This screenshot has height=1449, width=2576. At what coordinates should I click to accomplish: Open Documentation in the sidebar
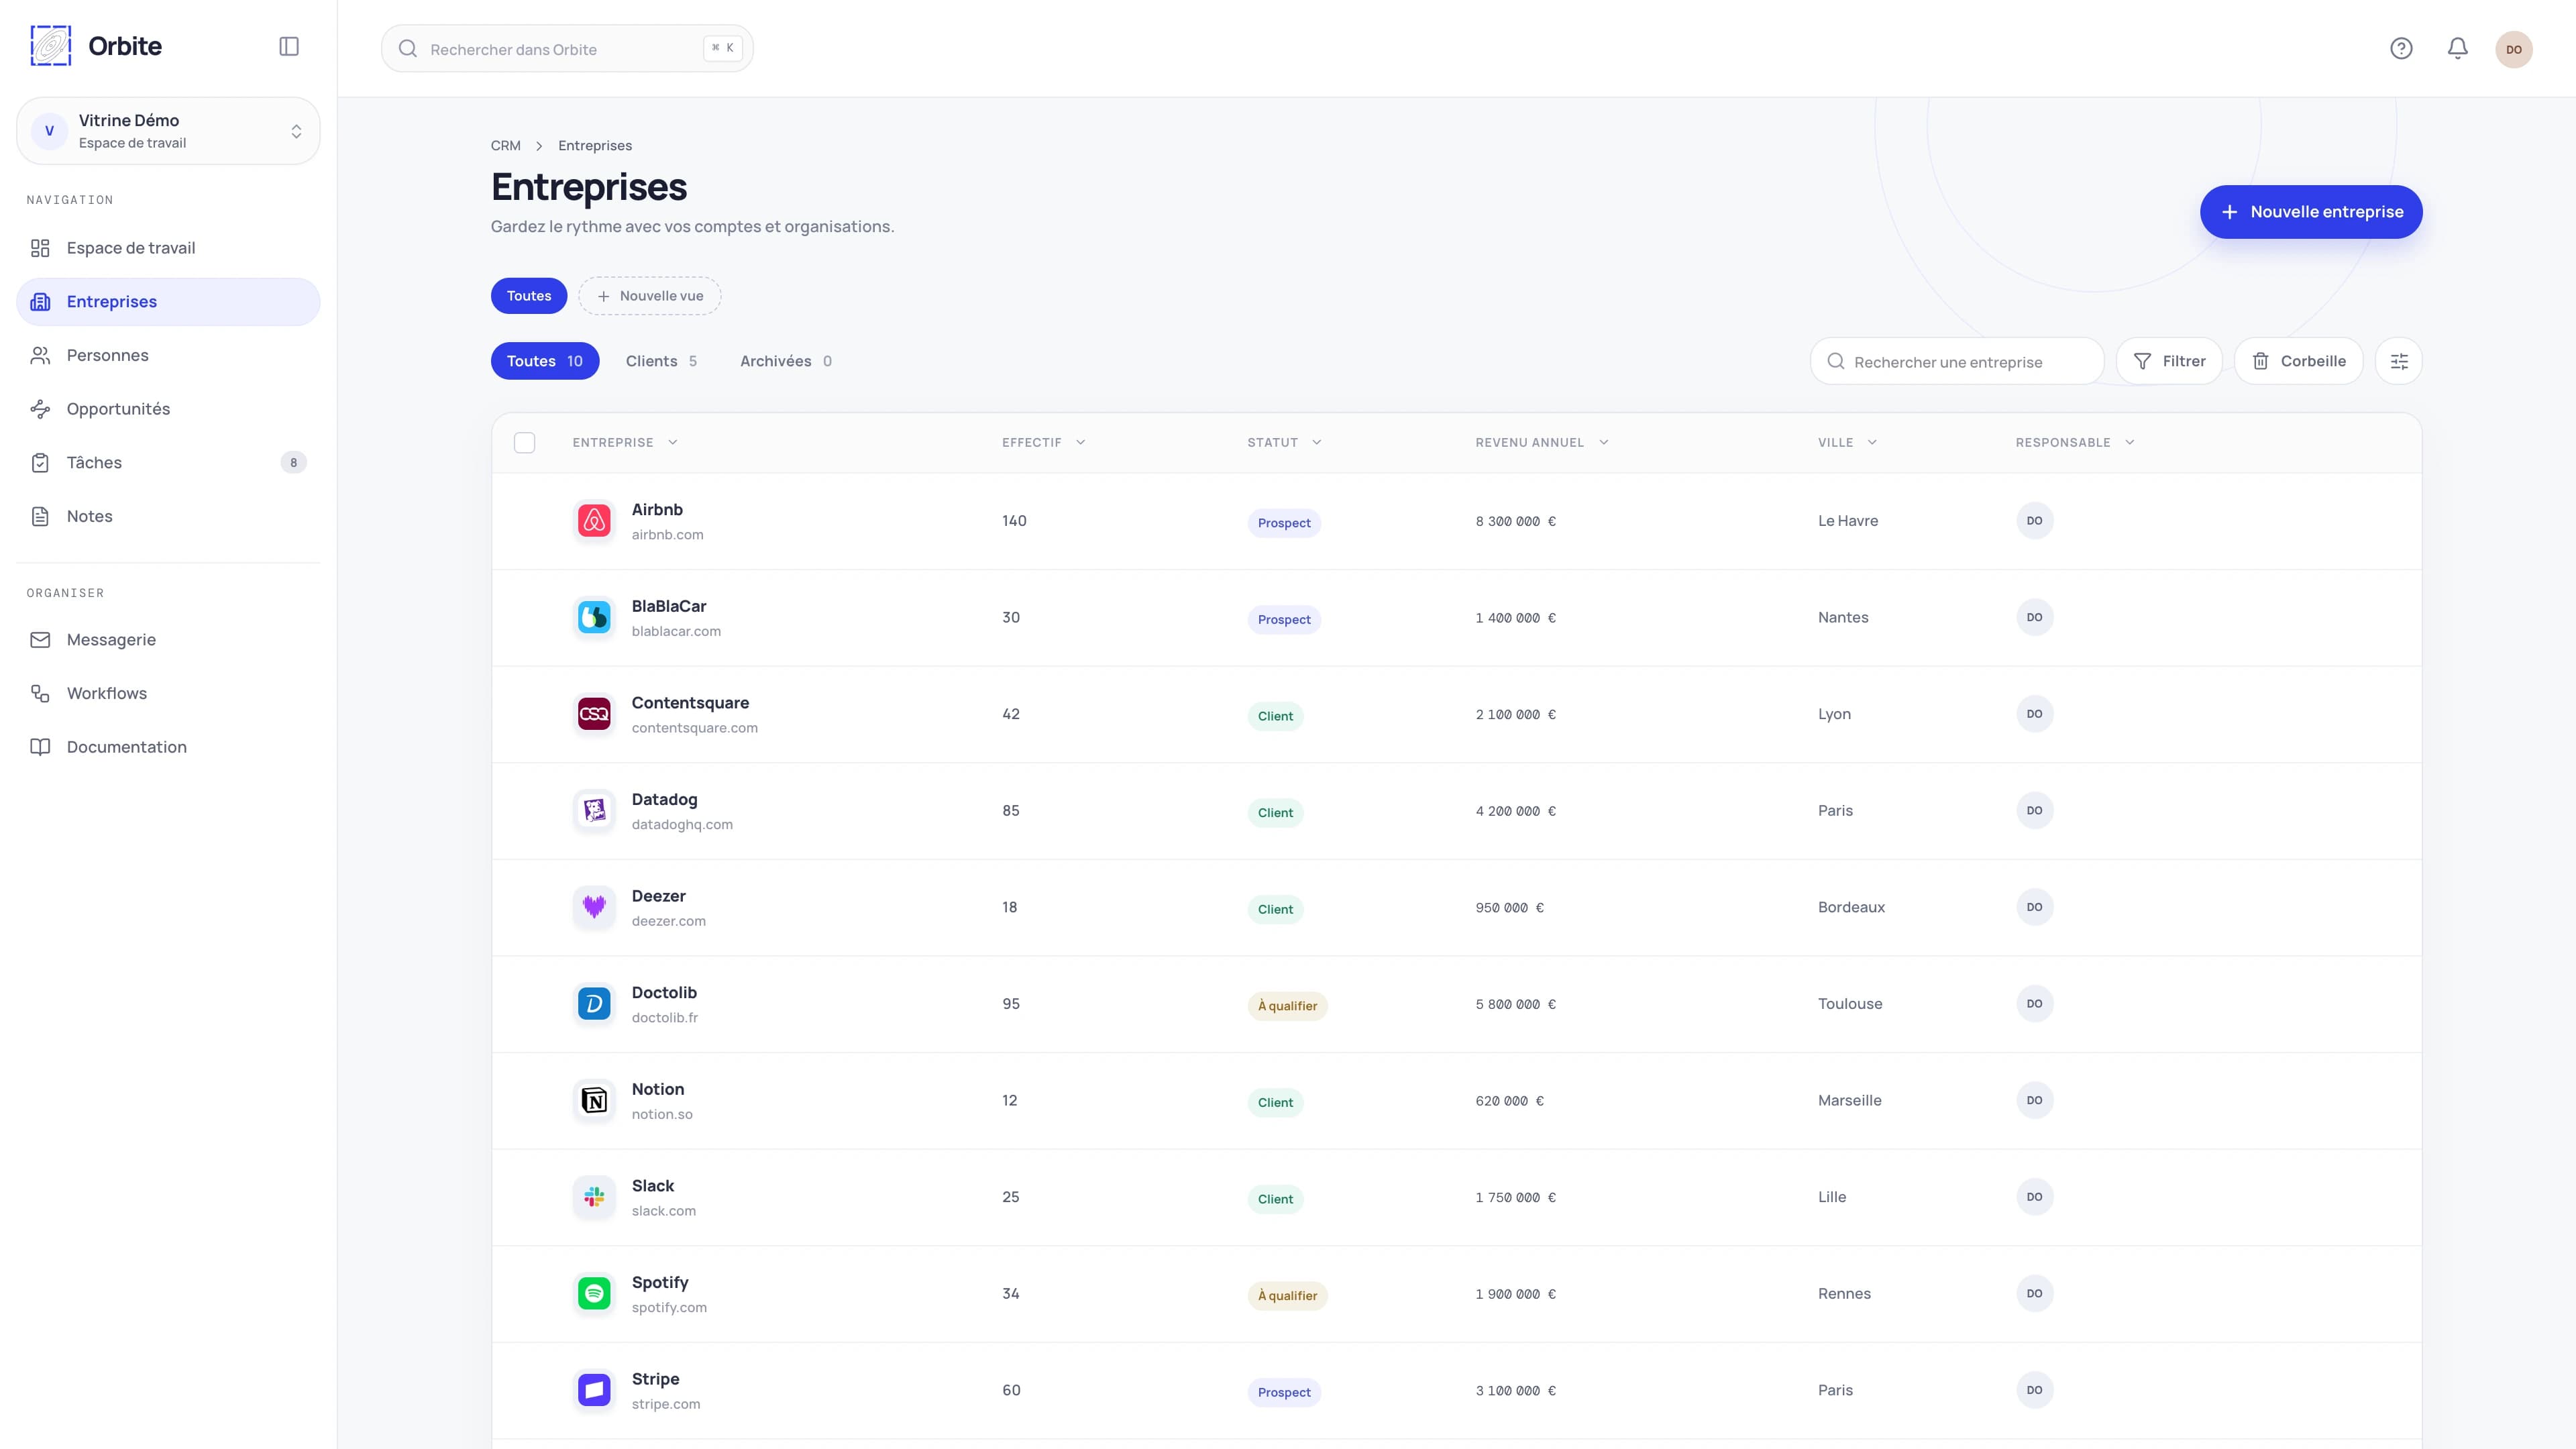click(168, 747)
